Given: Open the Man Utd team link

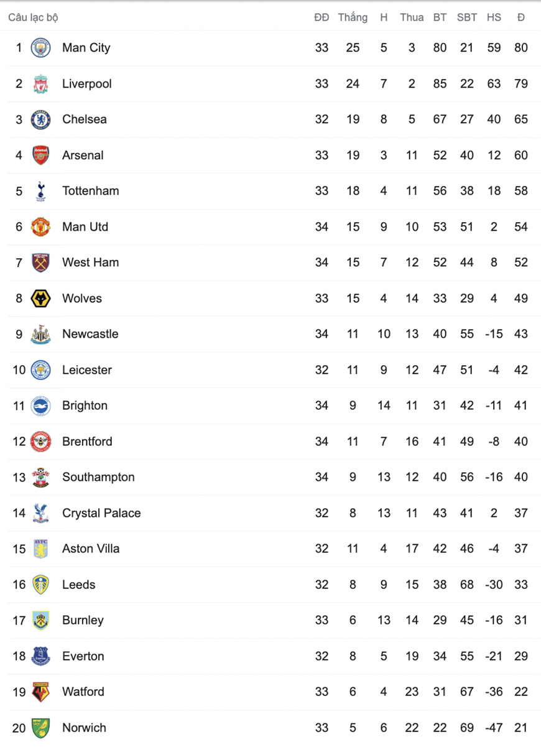Looking at the screenshot, I should click(x=85, y=227).
